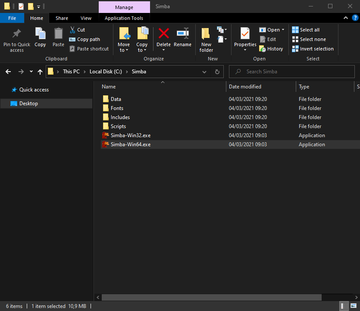
Task: Click Copy path in the ribbon
Action: pos(85,39)
